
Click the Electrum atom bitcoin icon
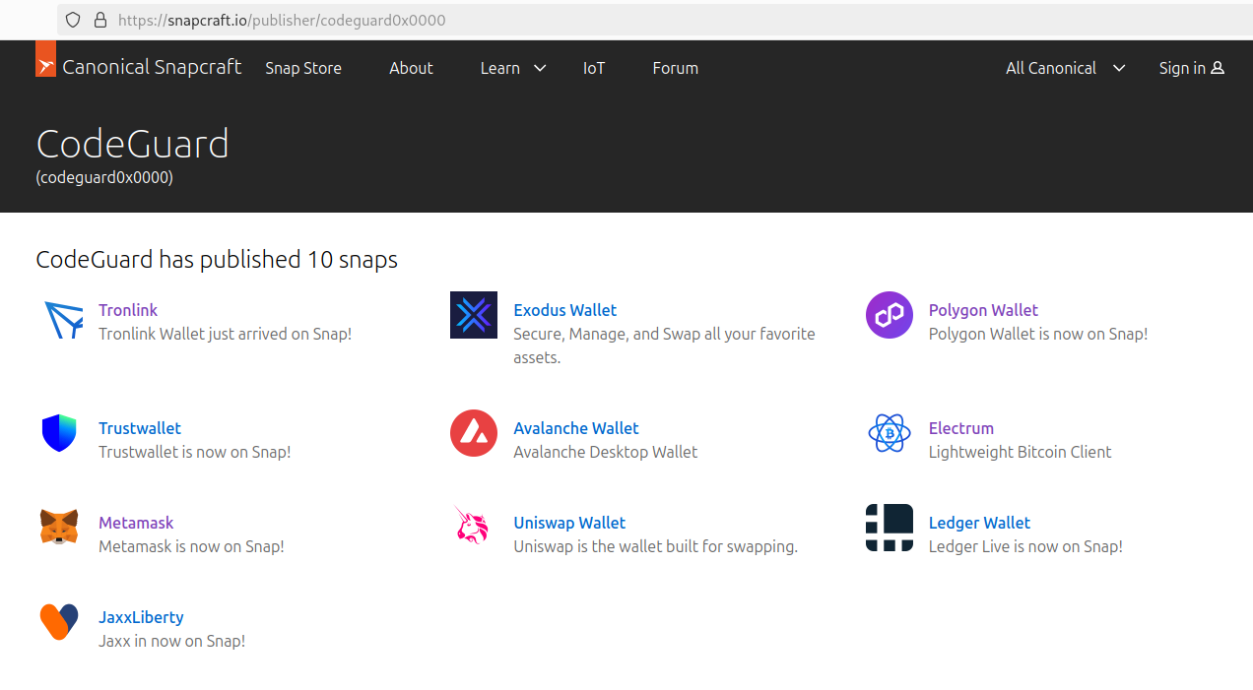tap(889, 433)
